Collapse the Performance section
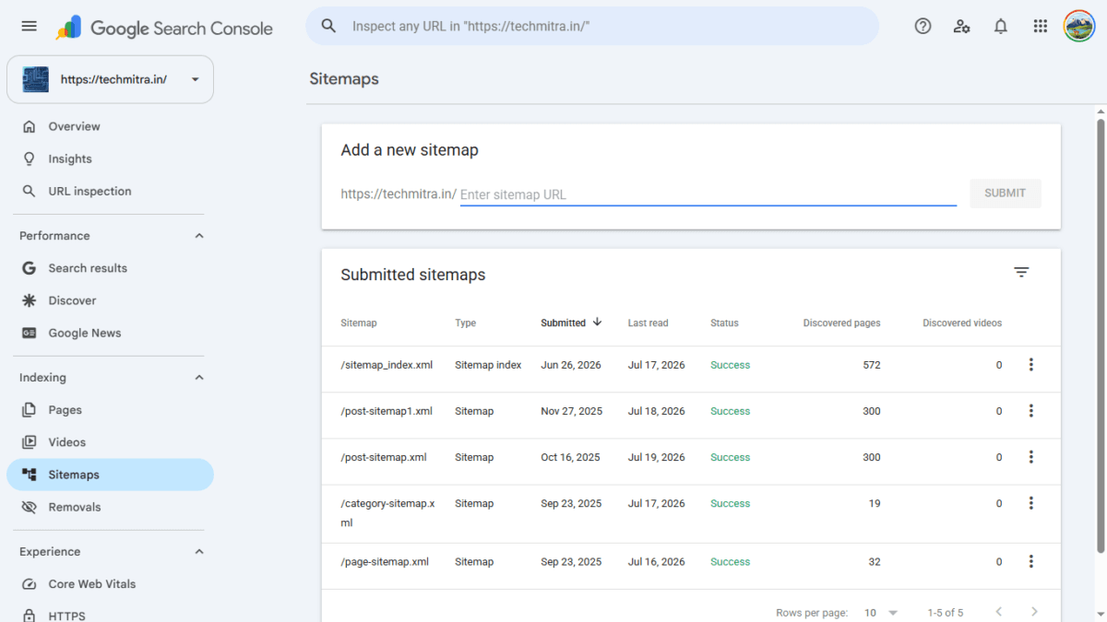 coord(199,236)
